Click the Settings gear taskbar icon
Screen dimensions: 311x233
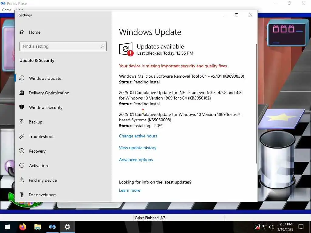click(67, 227)
